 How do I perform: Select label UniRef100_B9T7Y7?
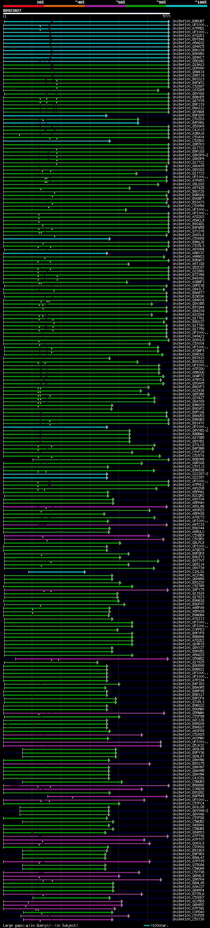click(188, 561)
